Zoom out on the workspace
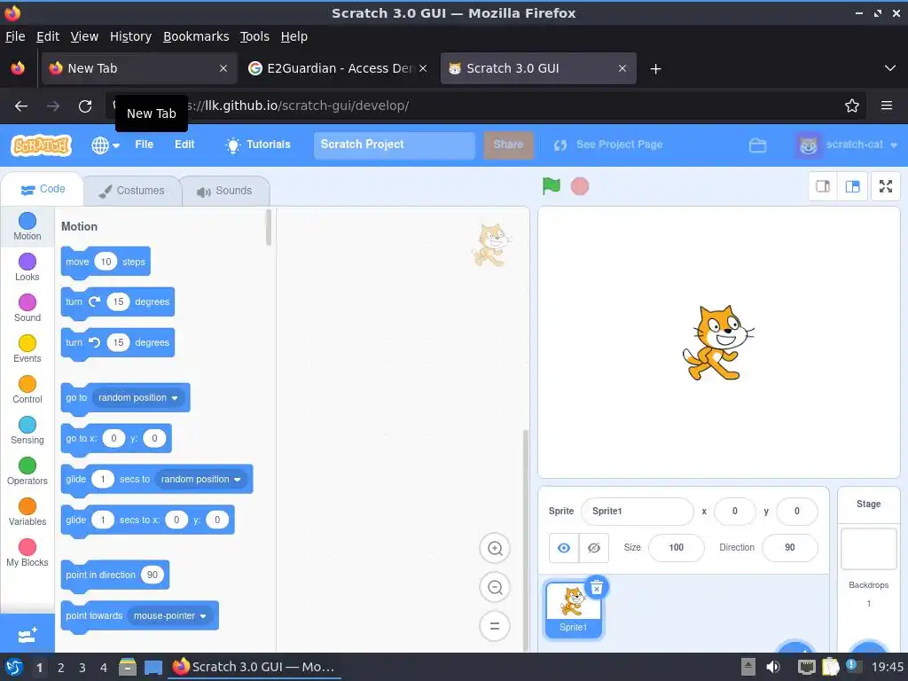 click(495, 587)
